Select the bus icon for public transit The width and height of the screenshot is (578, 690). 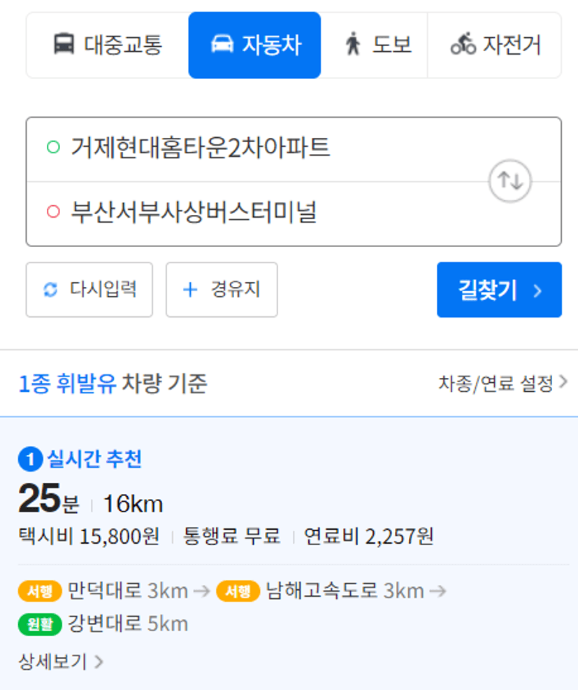point(64,45)
